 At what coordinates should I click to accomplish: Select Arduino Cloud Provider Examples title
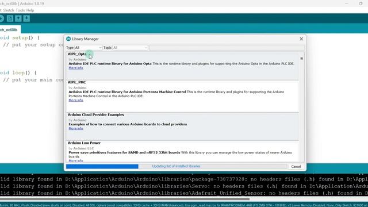click(96, 115)
